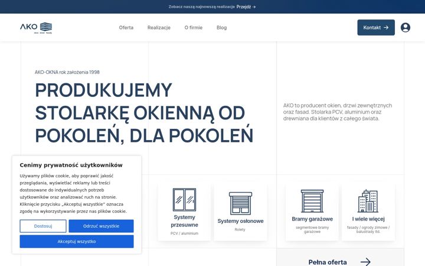Click the 'Cenimy prywatność użytkowników' heading
Image resolution: width=425 pixels, height=266 pixels.
(71, 165)
